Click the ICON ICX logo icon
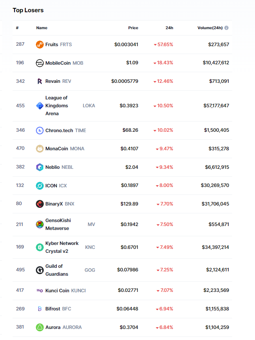This screenshot has width=255, height=340. [x=40, y=185]
